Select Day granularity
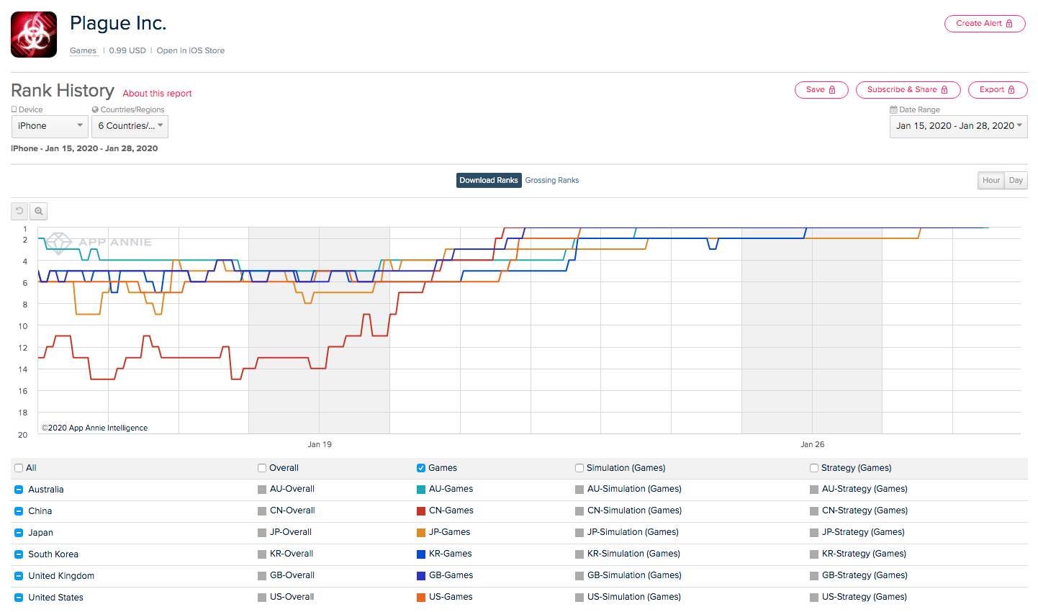Viewport: 1038px width, 612px height. click(x=1016, y=180)
